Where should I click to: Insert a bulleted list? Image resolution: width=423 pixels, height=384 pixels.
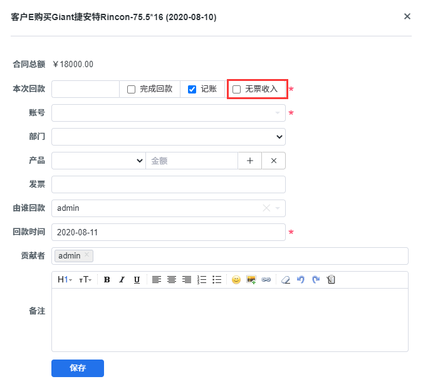coord(217,279)
